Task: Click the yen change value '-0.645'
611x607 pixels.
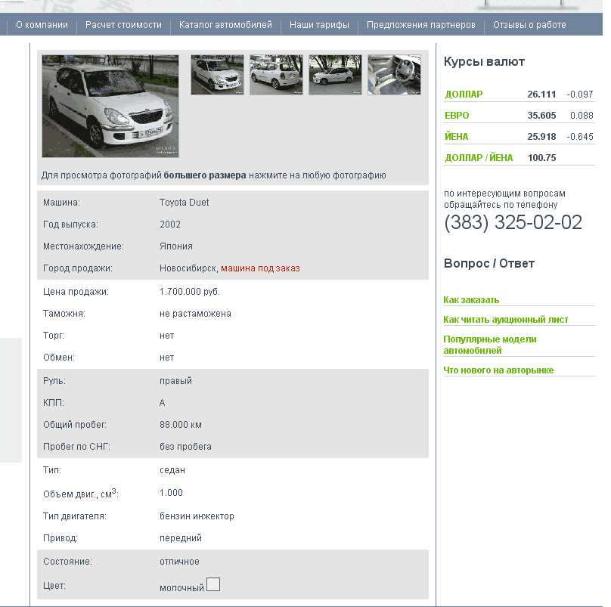Action: pos(580,137)
